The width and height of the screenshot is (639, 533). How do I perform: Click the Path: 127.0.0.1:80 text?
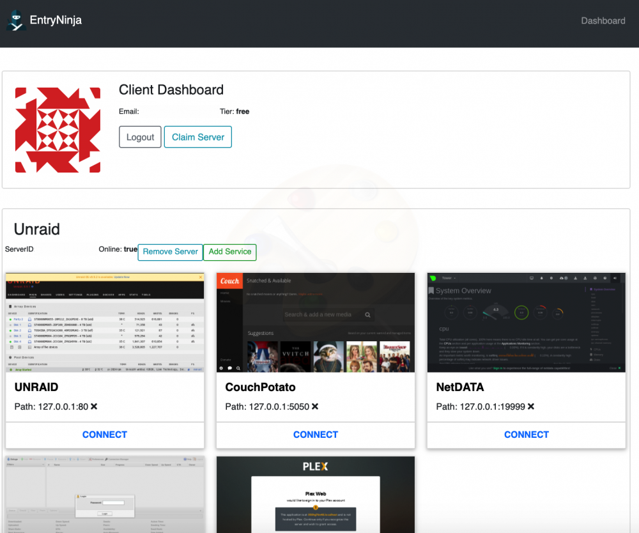click(51, 406)
